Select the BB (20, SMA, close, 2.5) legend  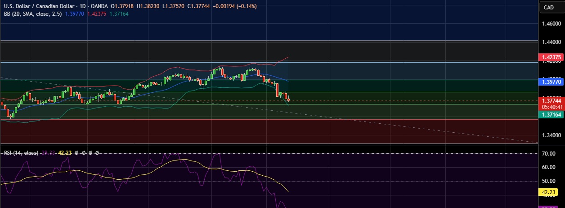pyautogui.click(x=32, y=14)
